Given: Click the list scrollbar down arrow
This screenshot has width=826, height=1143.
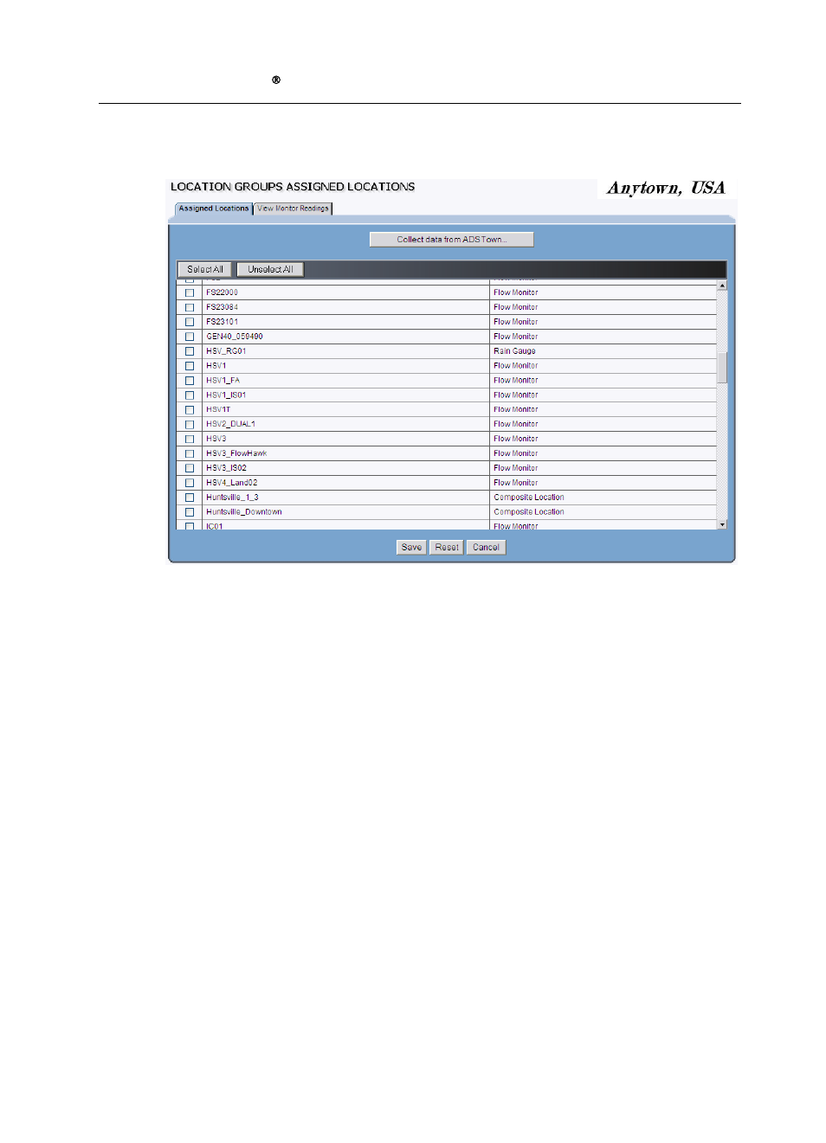Looking at the screenshot, I should click(x=722, y=524).
